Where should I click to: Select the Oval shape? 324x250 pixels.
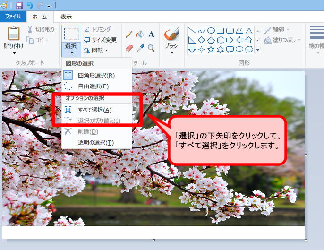coord(211,31)
